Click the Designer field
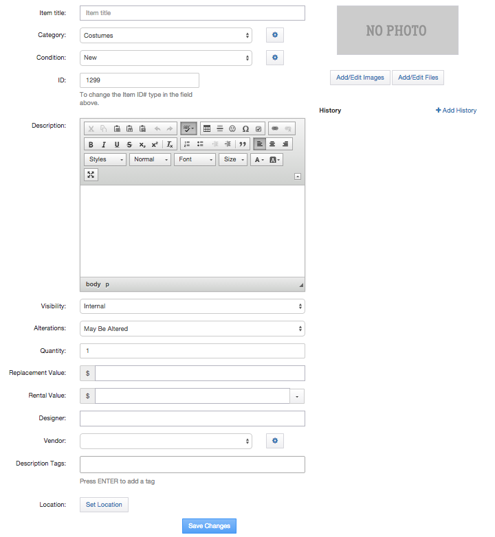Image resolution: width=495 pixels, height=537 pixels. [x=192, y=418]
